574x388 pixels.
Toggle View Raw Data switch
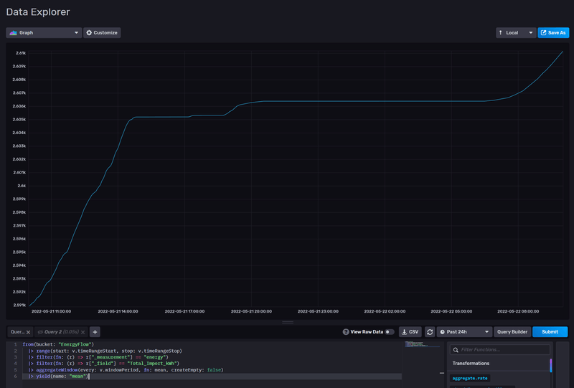pyautogui.click(x=390, y=332)
